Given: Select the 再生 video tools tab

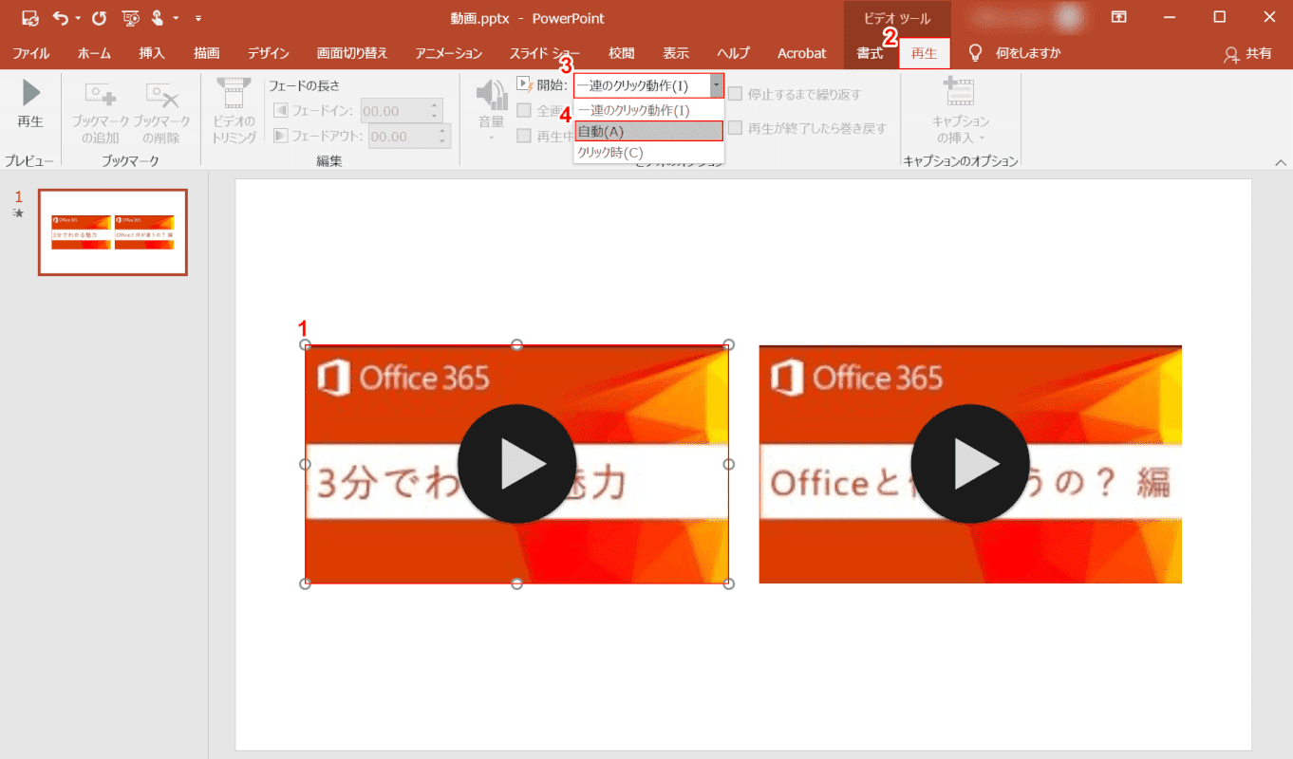Looking at the screenshot, I should pyautogui.click(x=924, y=53).
